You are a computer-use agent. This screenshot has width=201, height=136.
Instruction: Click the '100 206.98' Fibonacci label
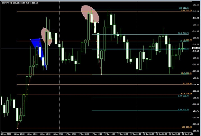[187, 127]
